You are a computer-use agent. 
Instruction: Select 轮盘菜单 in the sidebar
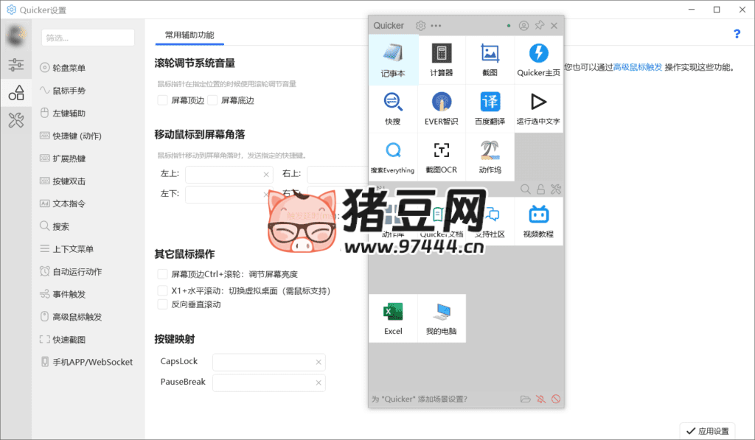tap(69, 69)
